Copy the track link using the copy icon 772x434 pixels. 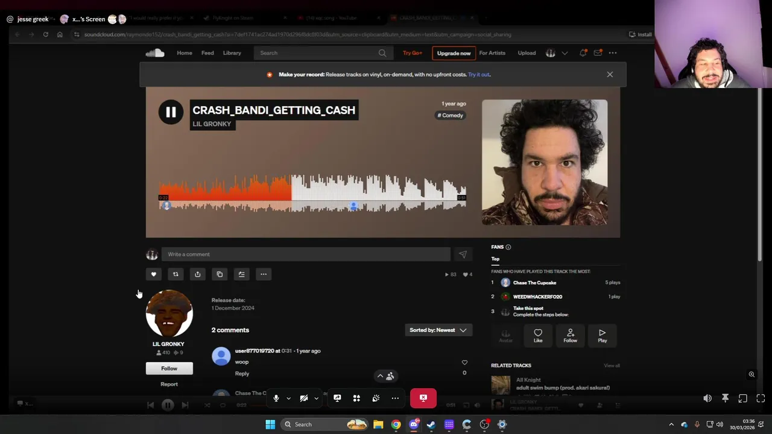tap(220, 274)
